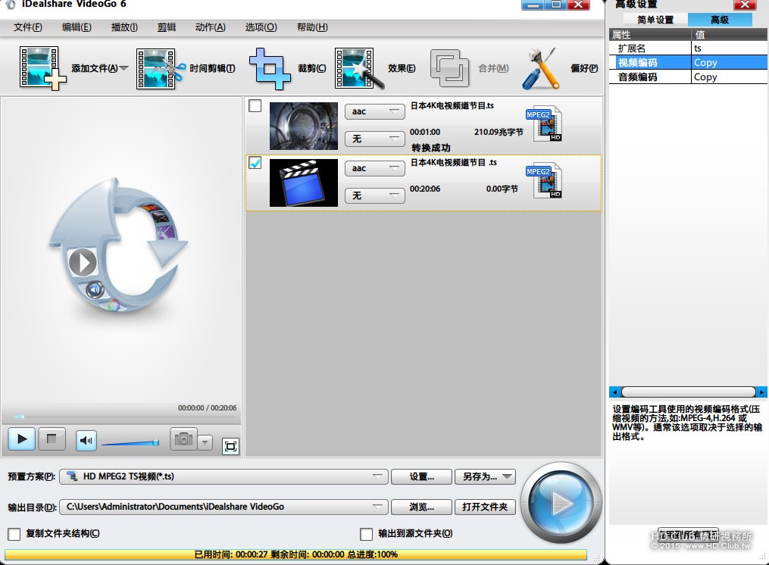Open the Trim (时间剪辑) scissors tool
The height and width of the screenshot is (565, 769).
(161, 68)
